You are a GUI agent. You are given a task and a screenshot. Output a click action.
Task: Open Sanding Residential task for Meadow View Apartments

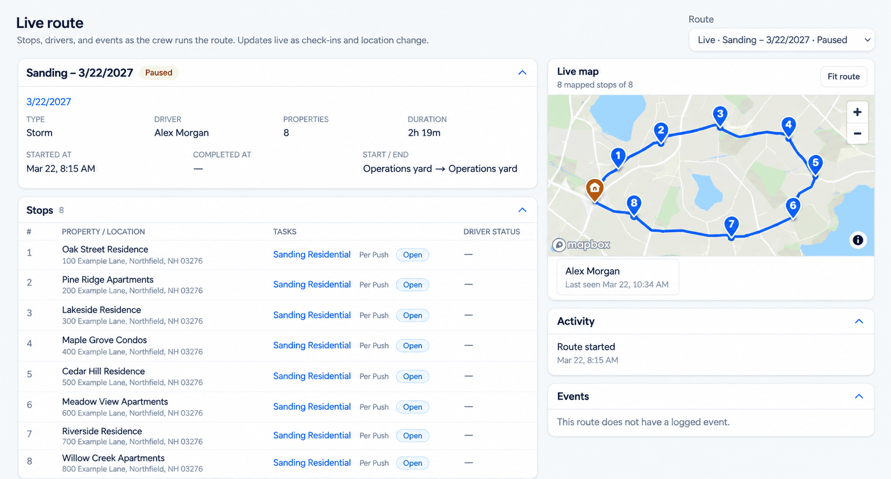(312, 407)
